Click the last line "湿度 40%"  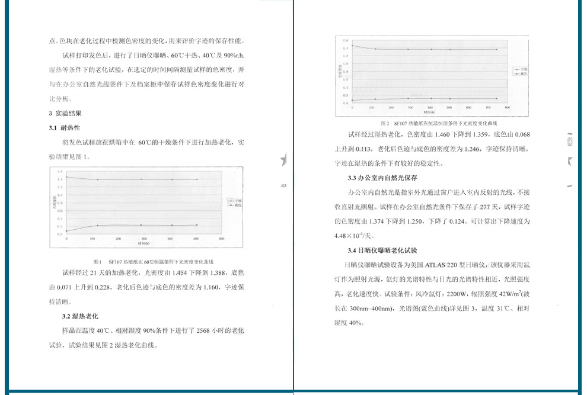pos(349,323)
